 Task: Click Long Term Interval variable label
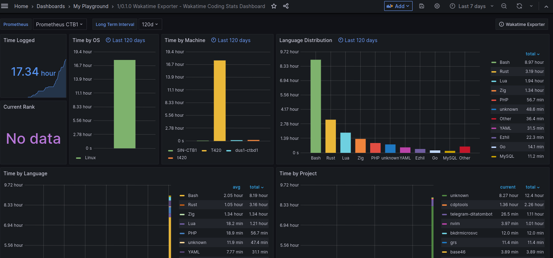pos(115,24)
